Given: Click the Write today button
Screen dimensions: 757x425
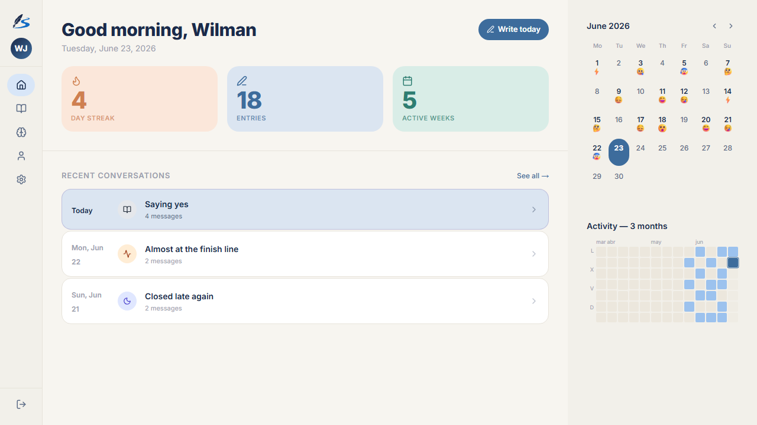Looking at the screenshot, I should coord(513,30).
